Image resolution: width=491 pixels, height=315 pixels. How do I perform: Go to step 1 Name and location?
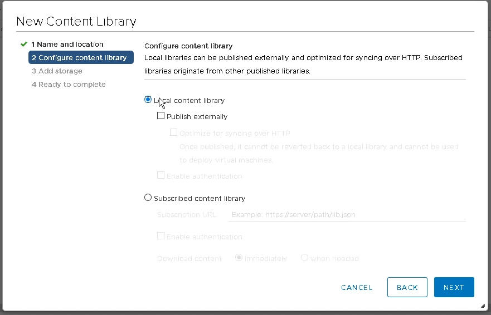coord(67,45)
